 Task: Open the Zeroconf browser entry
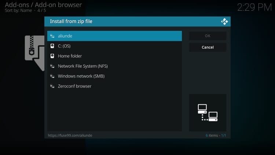click(x=114, y=86)
